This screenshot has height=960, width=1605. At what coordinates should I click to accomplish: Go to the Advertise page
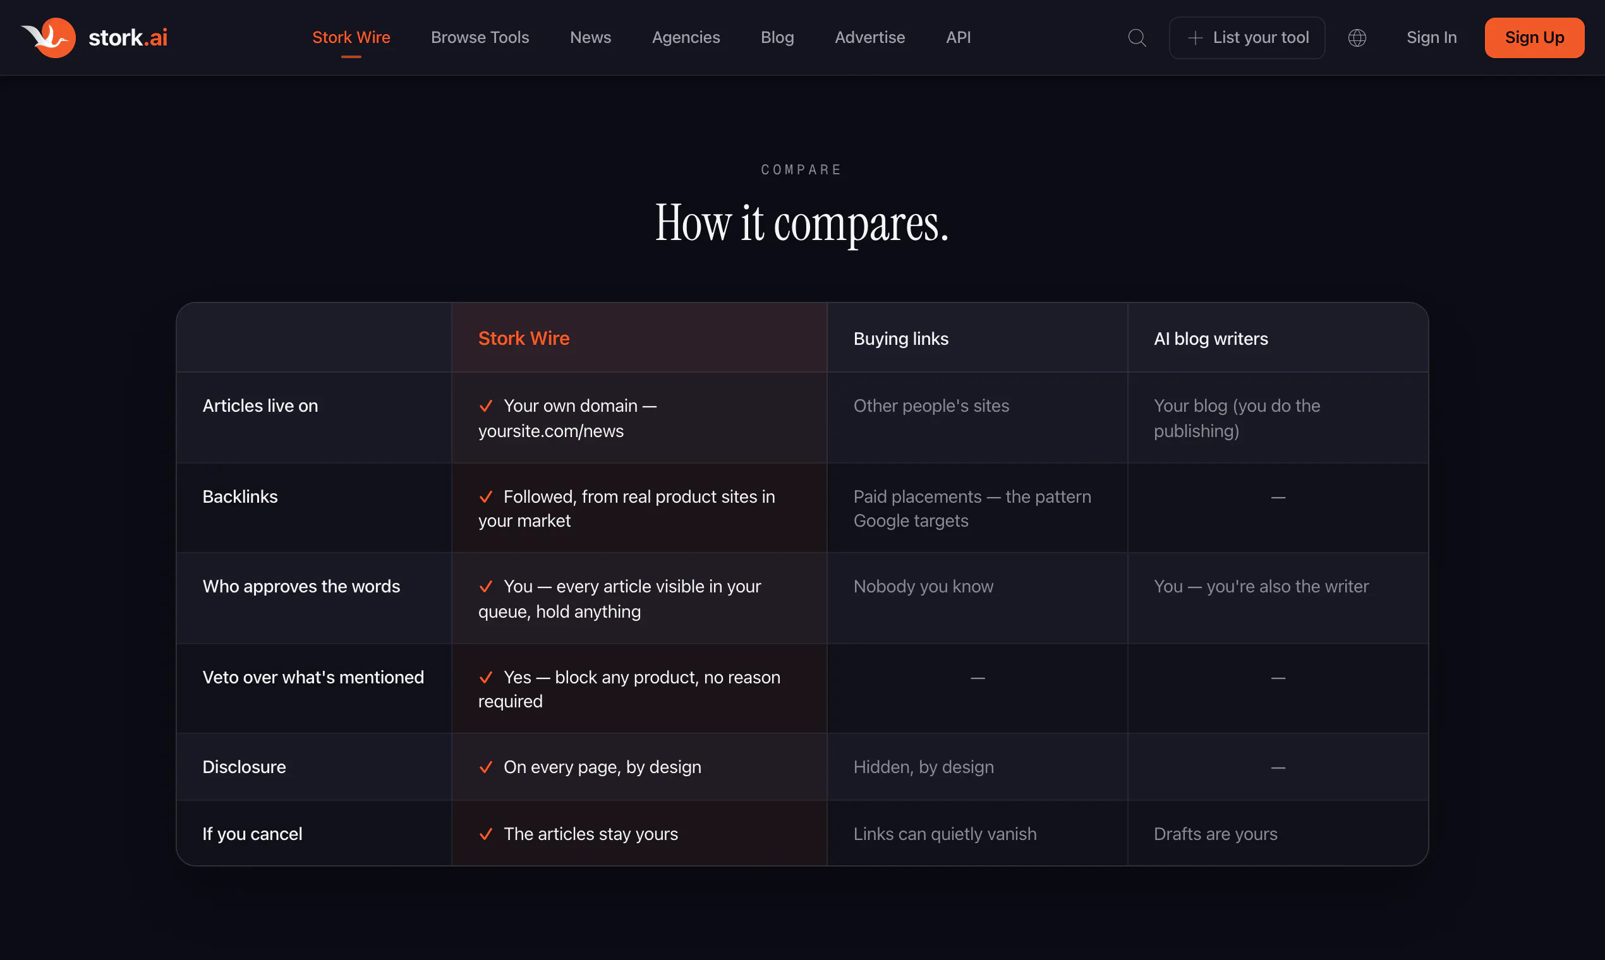[870, 37]
